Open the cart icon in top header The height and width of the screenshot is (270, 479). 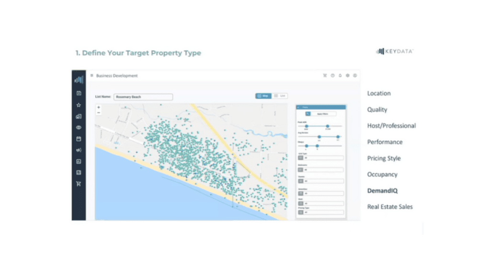(x=325, y=75)
